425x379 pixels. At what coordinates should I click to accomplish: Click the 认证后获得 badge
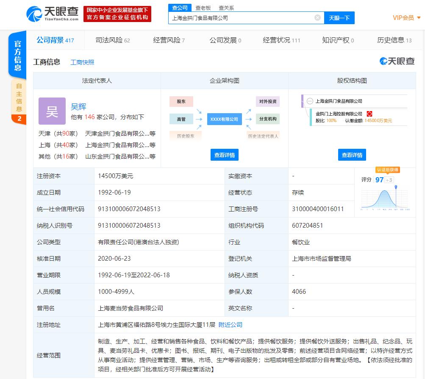point(388,170)
